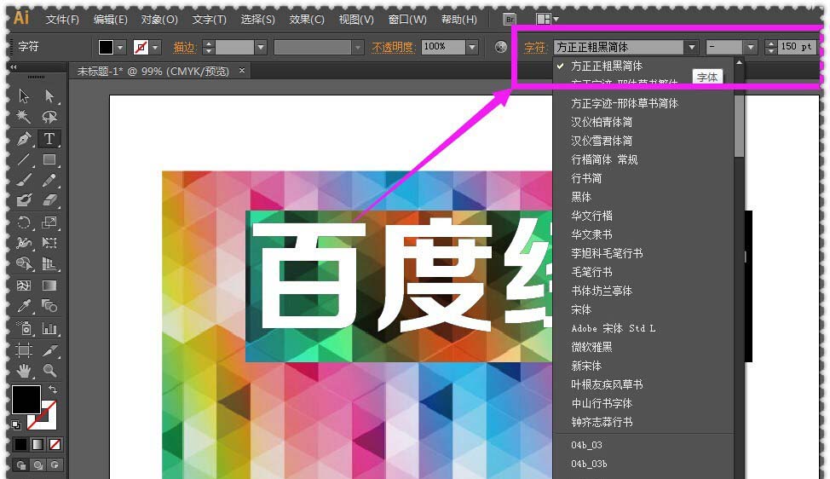Pick the Eraser tool
Image resolution: width=830 pixels, height=479 pixels.
[49, 200]
